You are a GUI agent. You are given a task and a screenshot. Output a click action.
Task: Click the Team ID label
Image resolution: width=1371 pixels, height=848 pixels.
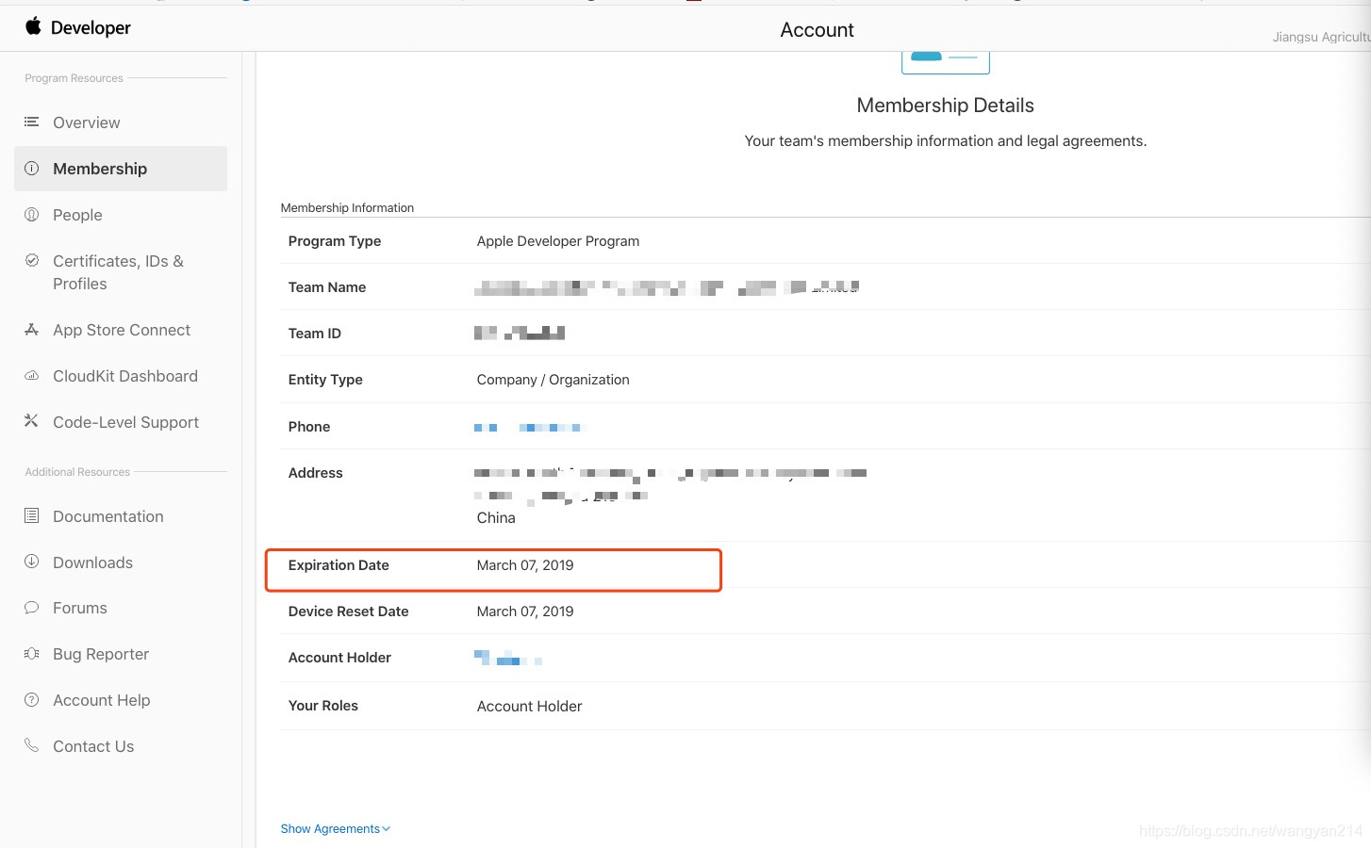pyautogui.click(x=315, y=334)
